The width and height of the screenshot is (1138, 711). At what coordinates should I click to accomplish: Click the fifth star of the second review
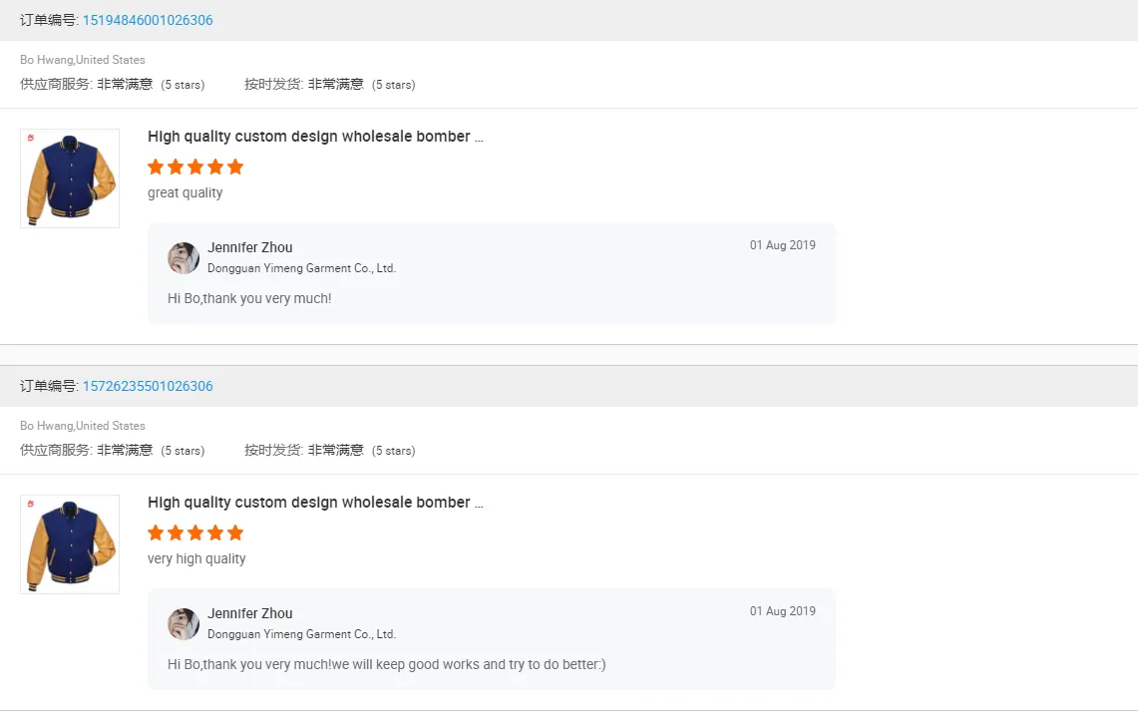pos(235,533)
